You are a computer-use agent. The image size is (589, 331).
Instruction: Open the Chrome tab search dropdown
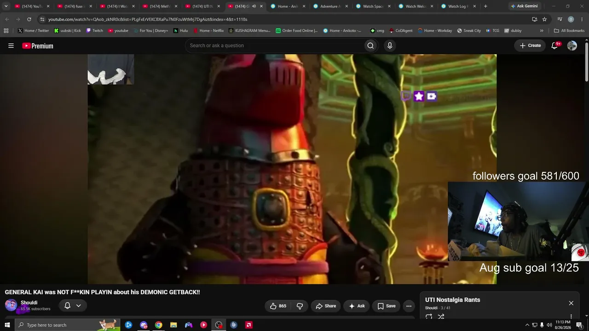6,6
